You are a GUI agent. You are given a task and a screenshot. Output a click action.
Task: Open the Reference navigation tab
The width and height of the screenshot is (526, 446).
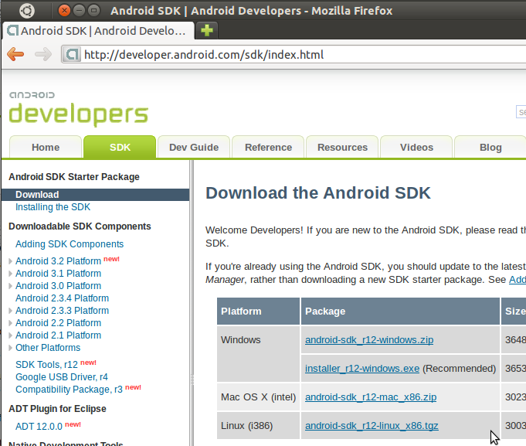point(268,147)
